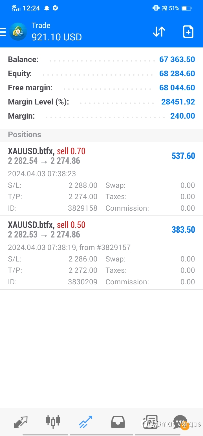Open the Quotes tab in the bottom bar
Image resolution: width=203 pixels, height=436 pixels.
[x=21, y=422]
